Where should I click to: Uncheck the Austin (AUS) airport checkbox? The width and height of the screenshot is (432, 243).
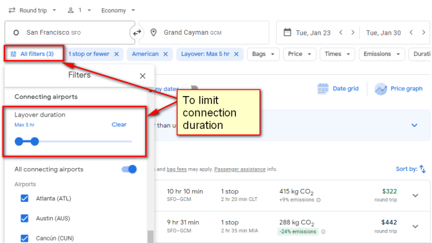[x=25, y=219]
